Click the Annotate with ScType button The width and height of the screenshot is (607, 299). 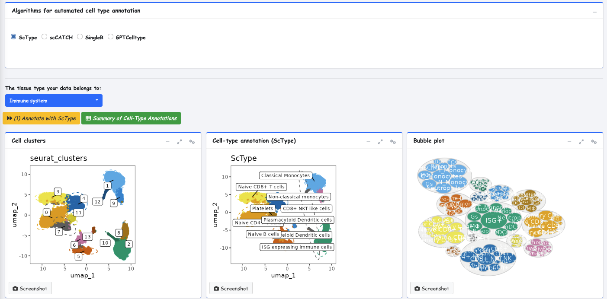coord(42,118)
